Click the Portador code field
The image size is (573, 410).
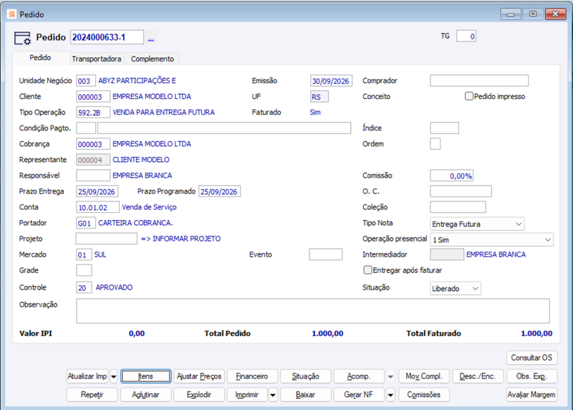click(x=86, y=223)
